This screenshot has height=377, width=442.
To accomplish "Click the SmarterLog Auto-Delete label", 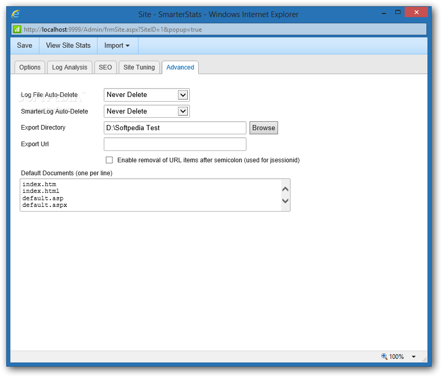I will click(x=54, y=111).
